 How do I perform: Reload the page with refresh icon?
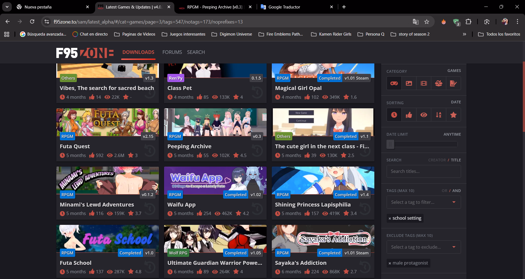(32, 22)
